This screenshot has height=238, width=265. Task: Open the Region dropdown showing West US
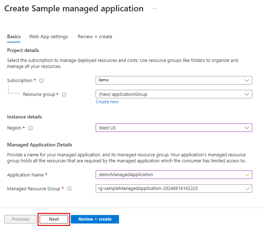click(174, 128)
